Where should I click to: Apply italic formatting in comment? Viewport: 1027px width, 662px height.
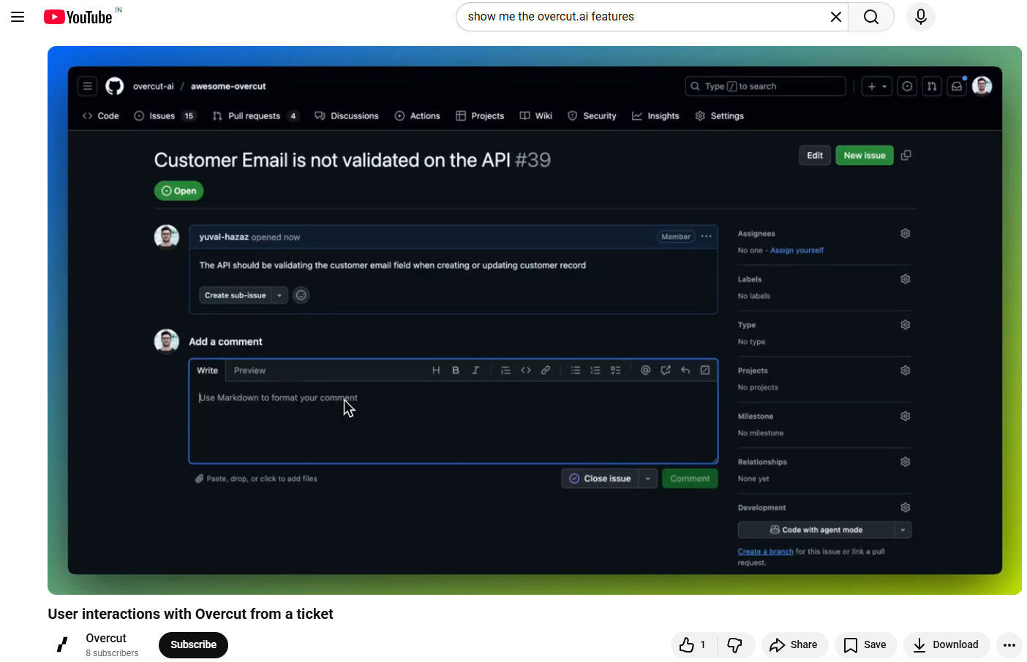click(475, 370)
